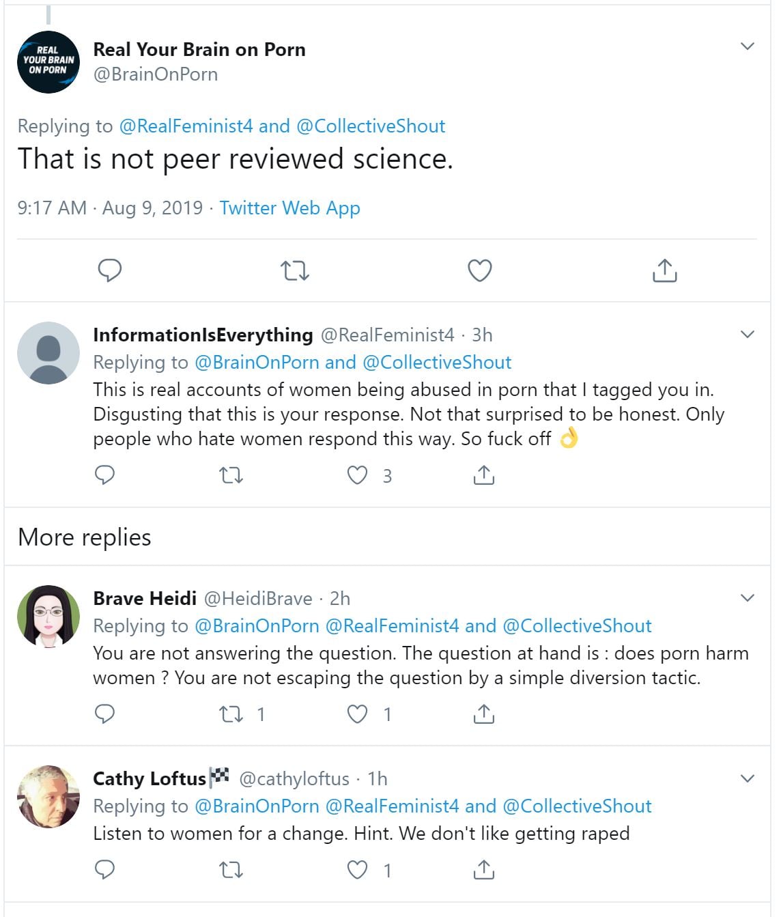View Brave Heidi's avatar profile

tap(48, 616)
